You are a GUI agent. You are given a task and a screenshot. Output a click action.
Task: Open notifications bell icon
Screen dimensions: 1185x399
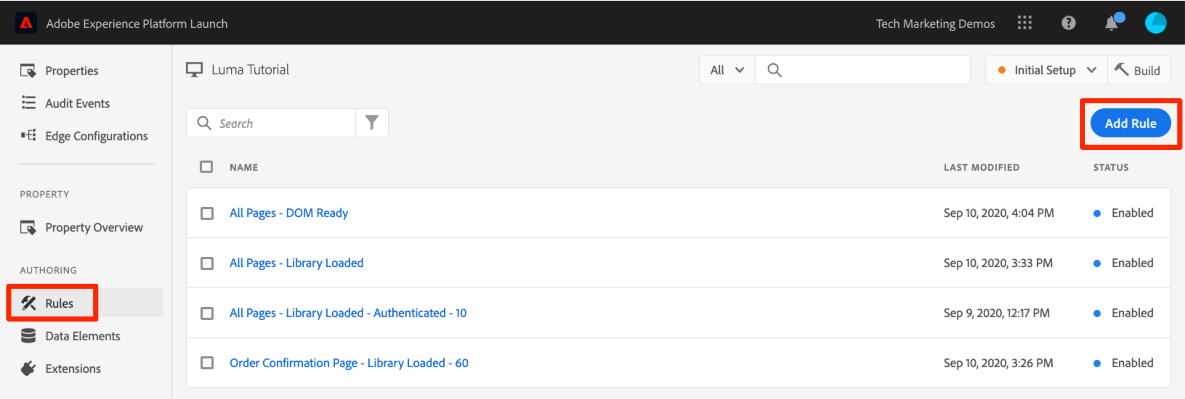(x=1111, y=23)
